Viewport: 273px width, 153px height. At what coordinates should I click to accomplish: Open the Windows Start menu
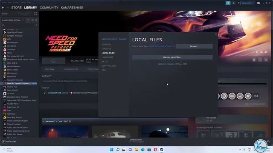point(111,150)
